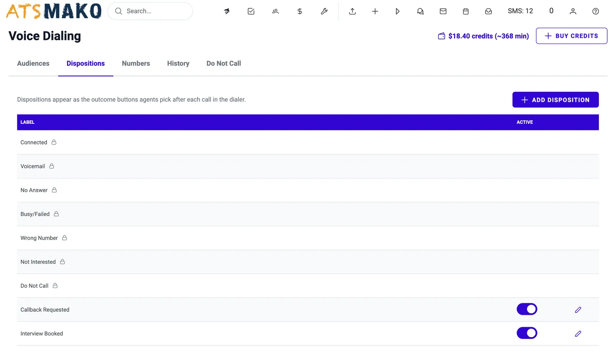Open the calendar icon
Viewport: 616px width, 353px height.
(466, 11)
